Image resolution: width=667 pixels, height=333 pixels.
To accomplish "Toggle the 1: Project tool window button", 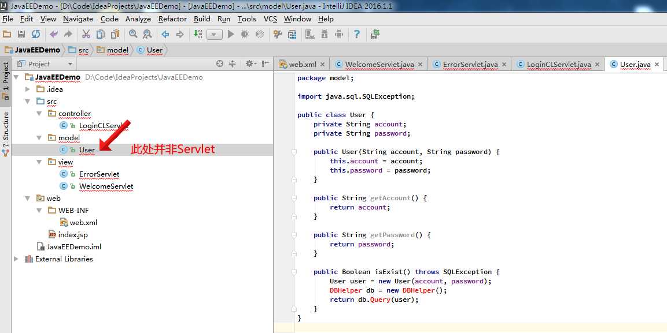I will point(6,81).
